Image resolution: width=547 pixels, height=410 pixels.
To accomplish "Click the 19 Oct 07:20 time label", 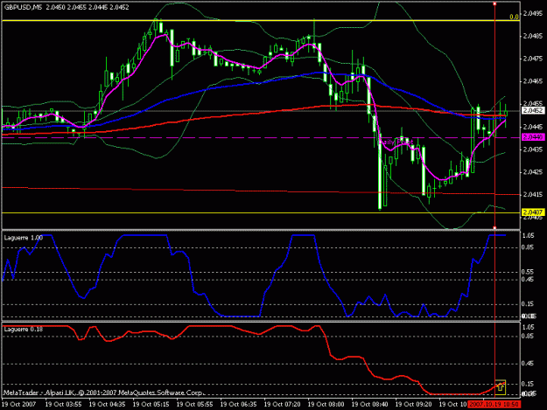I will (x=282, y=405).
